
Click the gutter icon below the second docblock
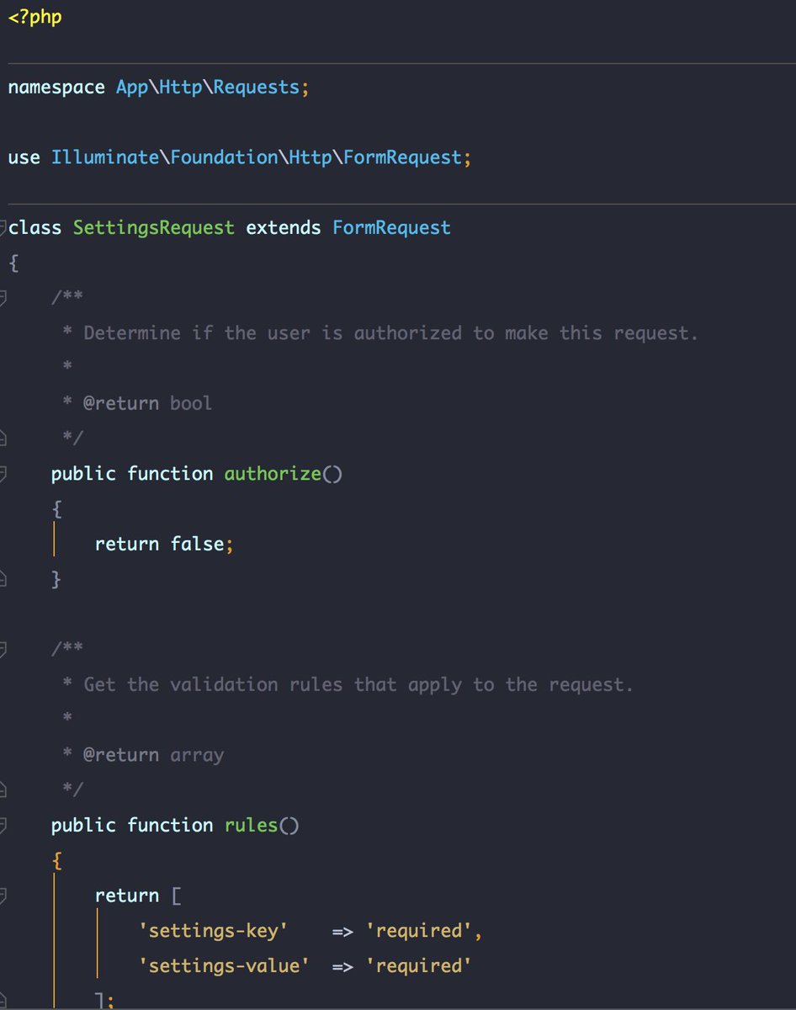5,789
